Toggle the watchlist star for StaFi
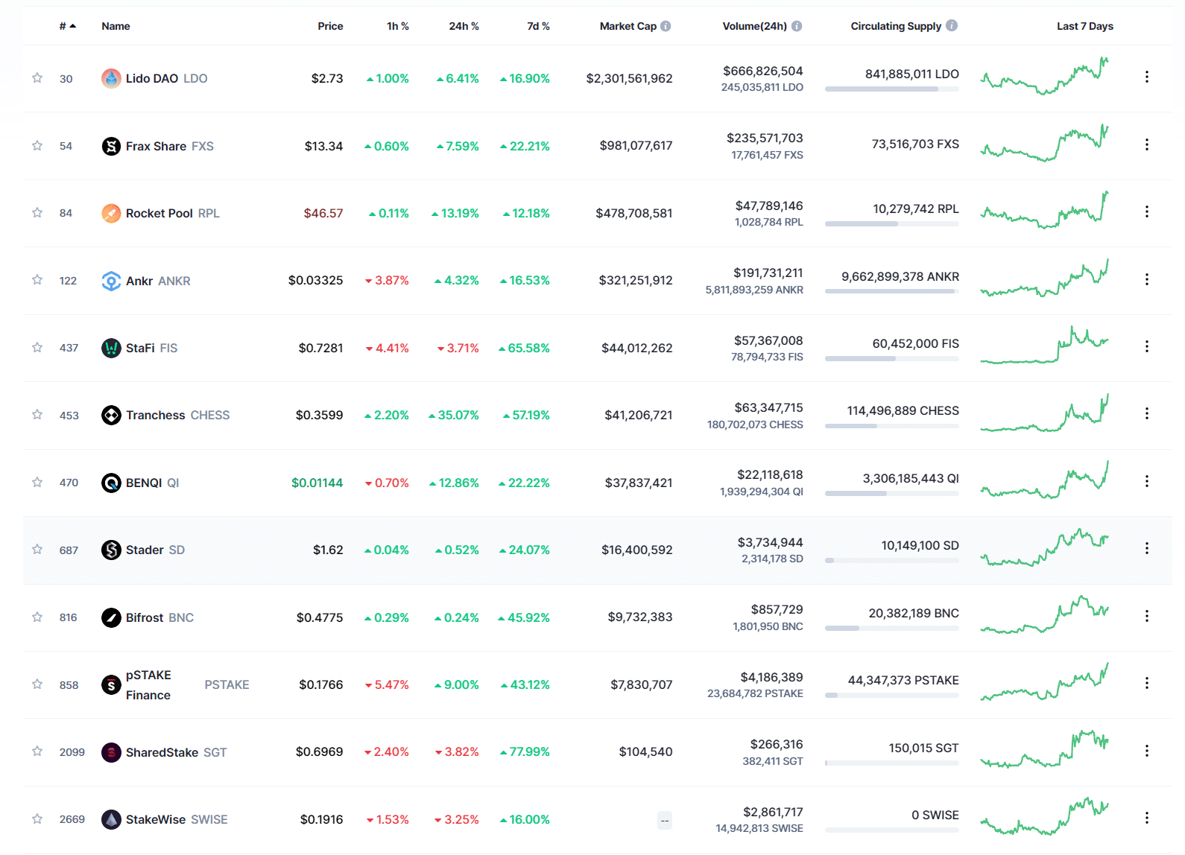The width and height of the screenshot is (1185, 855). click(37, 347)
